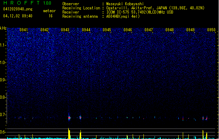Click the 0942 time marker
The image size is (219, 139).
45,30
